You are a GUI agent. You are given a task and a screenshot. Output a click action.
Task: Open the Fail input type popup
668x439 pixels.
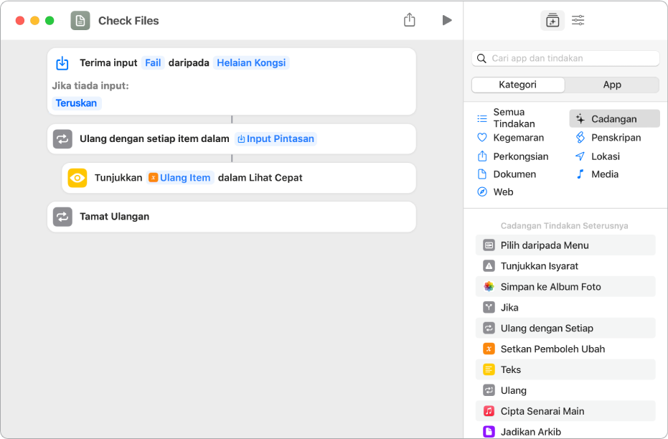pos(153,63)
